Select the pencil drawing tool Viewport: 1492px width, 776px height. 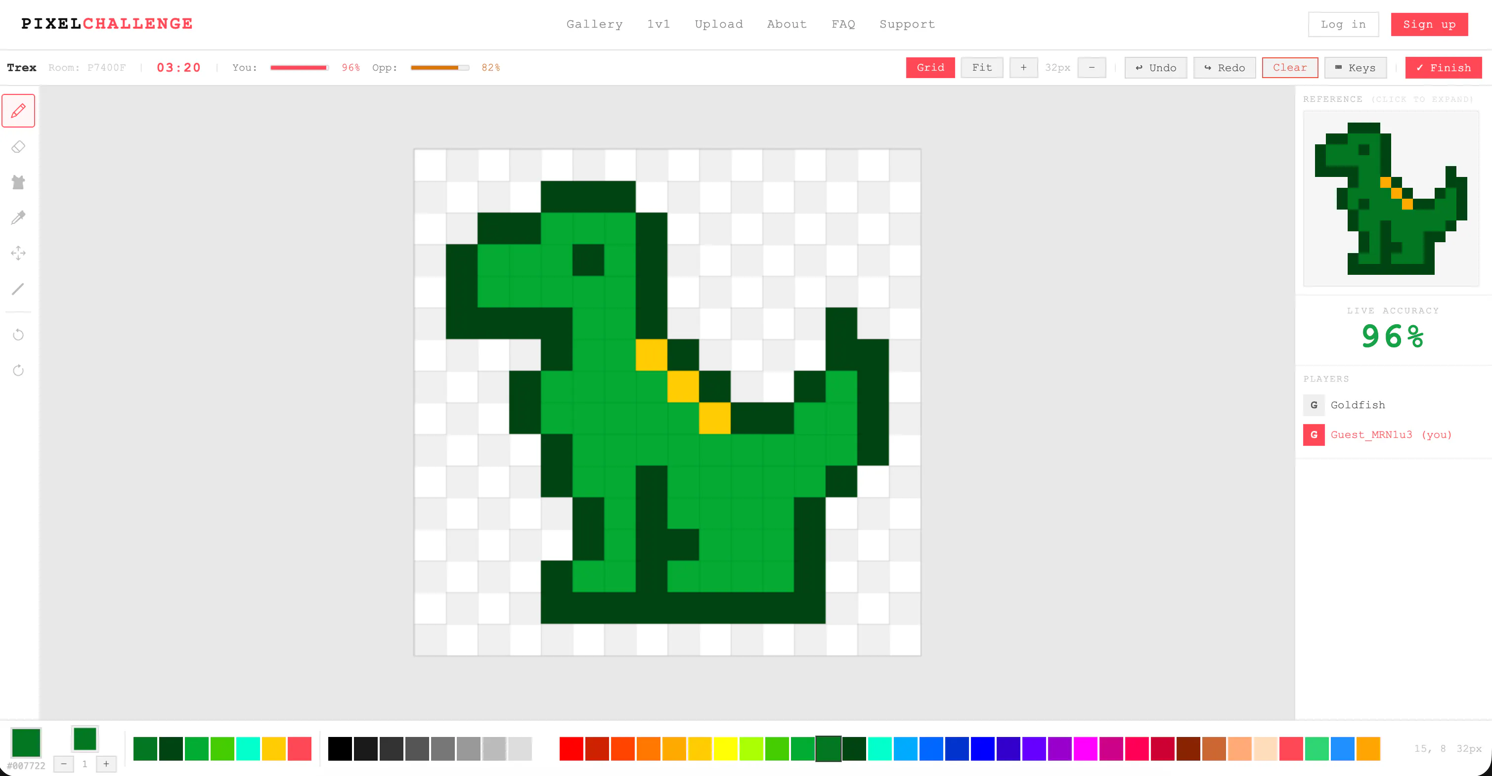18,111
